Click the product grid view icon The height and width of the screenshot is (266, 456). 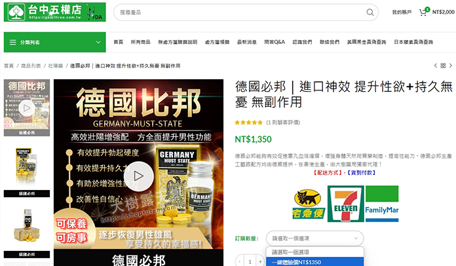pos(443,66)
